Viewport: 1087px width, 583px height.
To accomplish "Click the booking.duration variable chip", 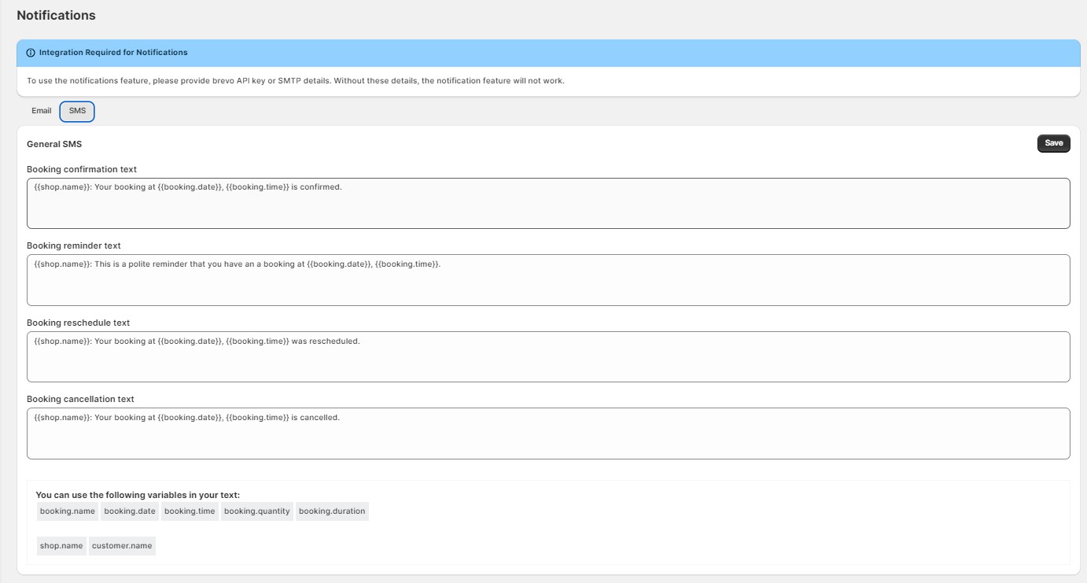I will 332,511.
